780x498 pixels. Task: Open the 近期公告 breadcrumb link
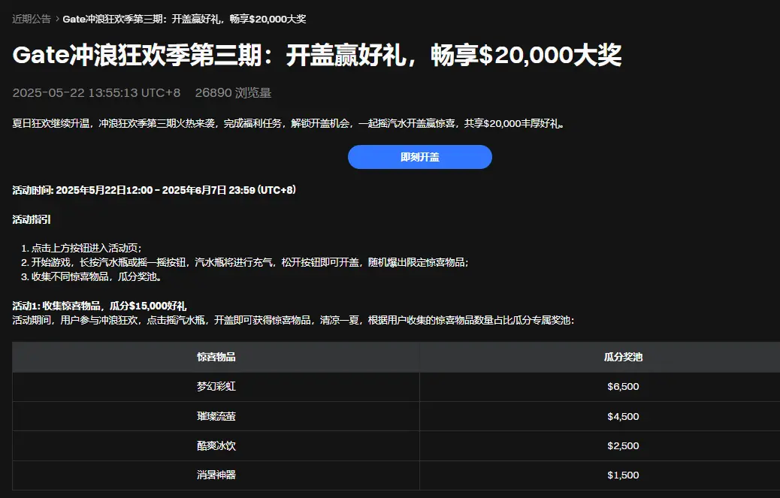[32, 19]
